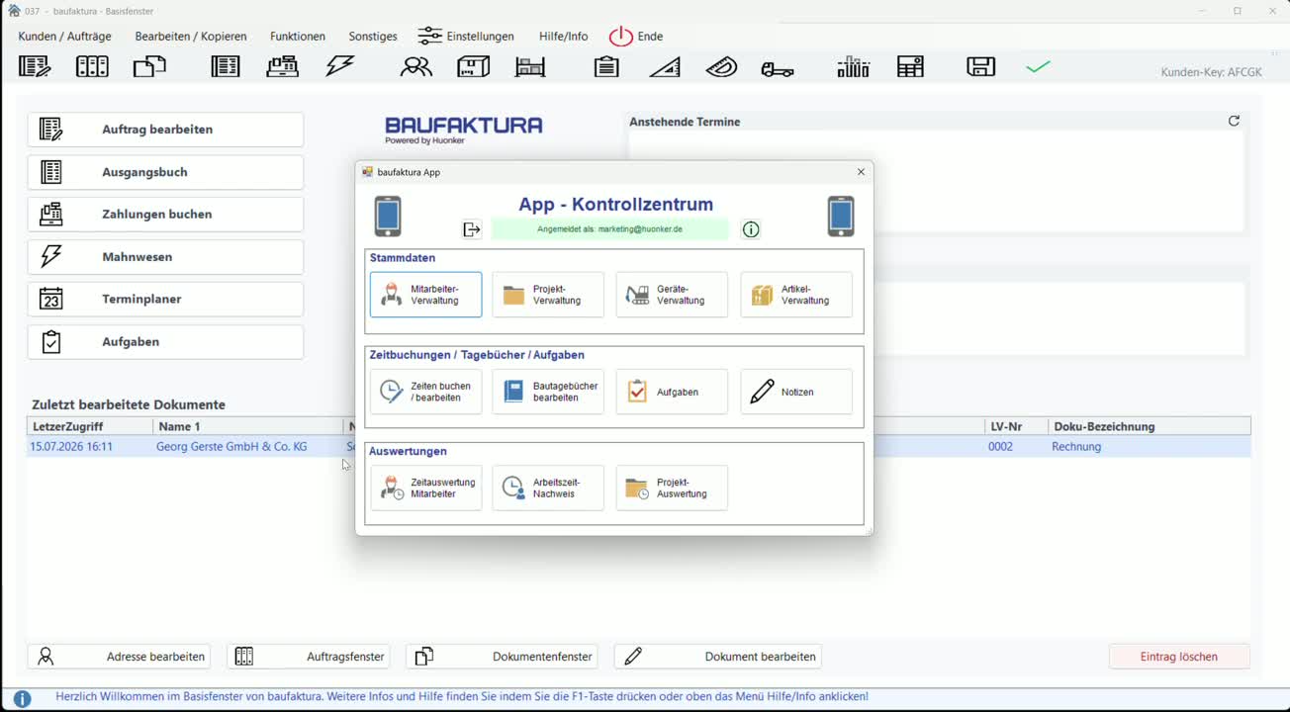Image resolution: width=1290 pixels, height=712 pixels.
Task: Open Arbeitszeit-Nachweis
Action: point(548,489)
